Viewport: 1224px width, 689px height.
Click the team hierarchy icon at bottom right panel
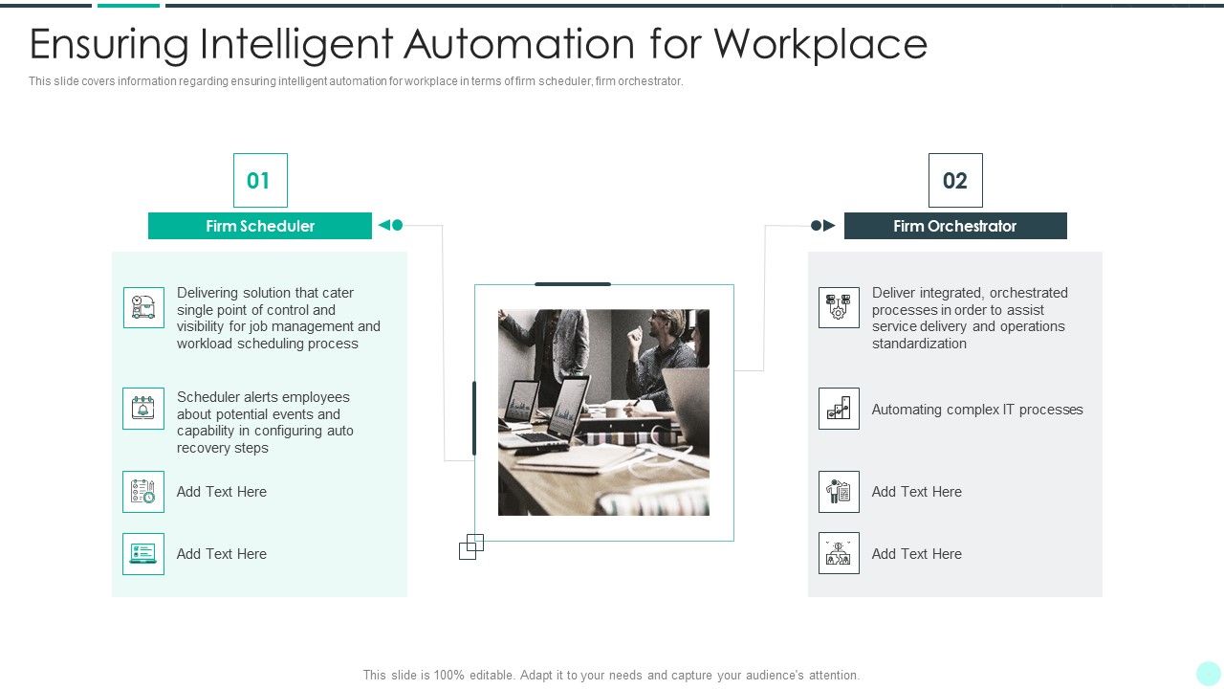tap(839, 553)
